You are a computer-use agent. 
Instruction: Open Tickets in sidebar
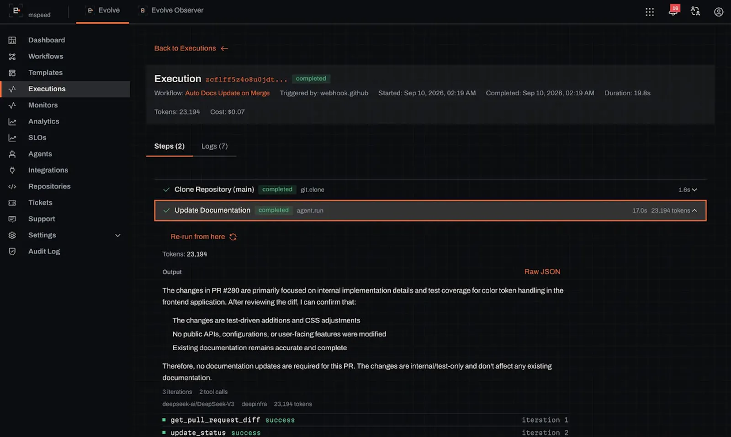point(40,203)
